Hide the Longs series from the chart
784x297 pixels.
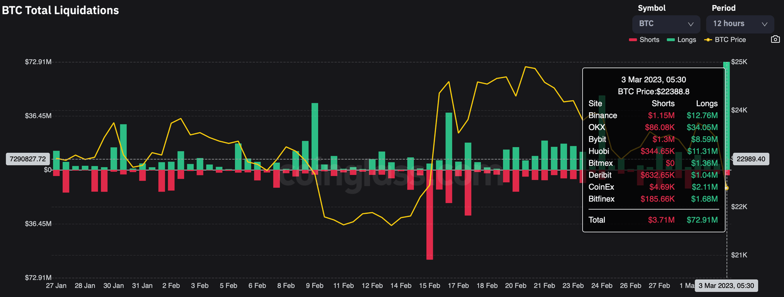681,39
